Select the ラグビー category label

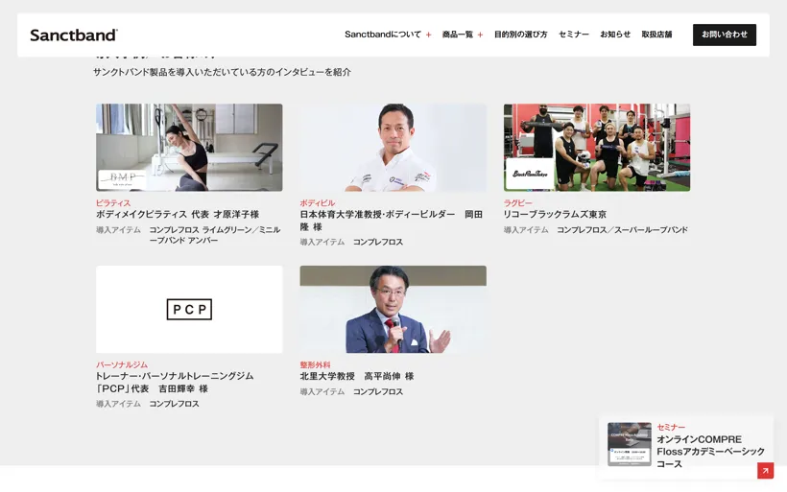click(517, 202)
